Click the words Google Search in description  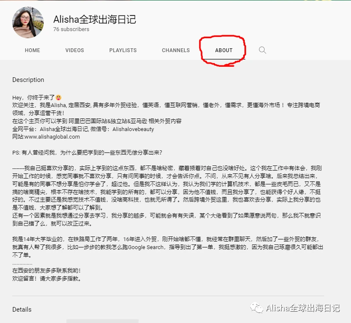click(146, 248)
